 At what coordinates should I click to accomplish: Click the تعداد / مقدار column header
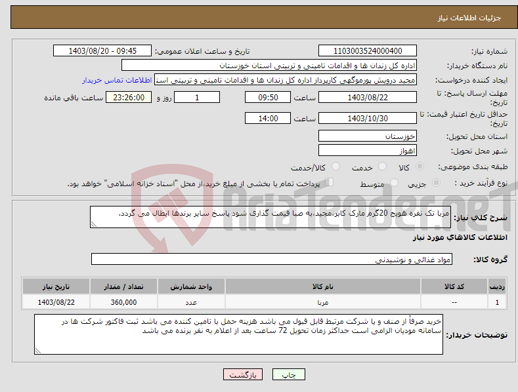click(123, 286)
